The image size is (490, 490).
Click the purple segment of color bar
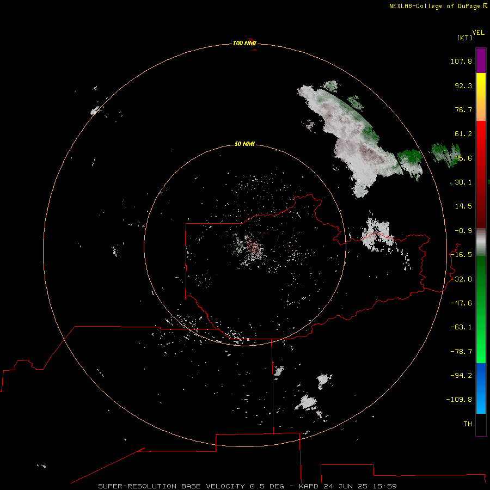click(481, 60)
